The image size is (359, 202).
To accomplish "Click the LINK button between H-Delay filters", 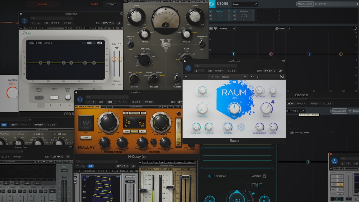I will click(x=154, y=143).
